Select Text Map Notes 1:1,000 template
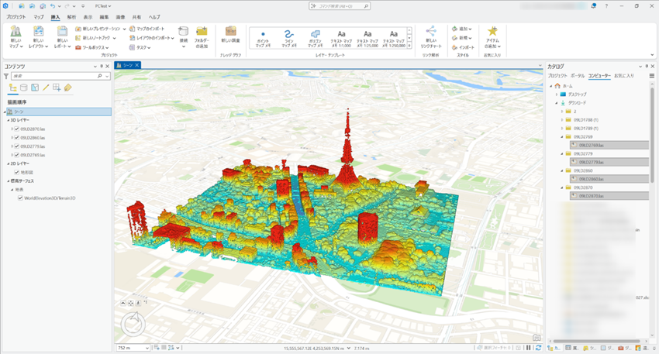The image size is (659, 354). (x=341, y=38)
